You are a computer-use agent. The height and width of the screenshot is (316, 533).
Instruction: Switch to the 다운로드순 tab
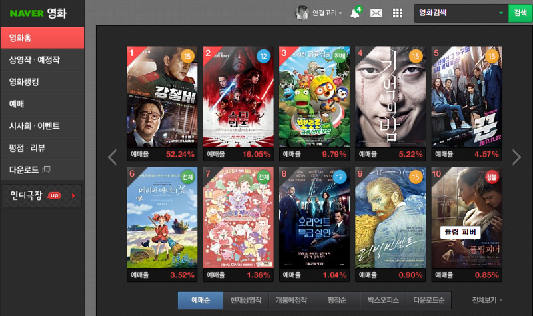pos(428,300)
